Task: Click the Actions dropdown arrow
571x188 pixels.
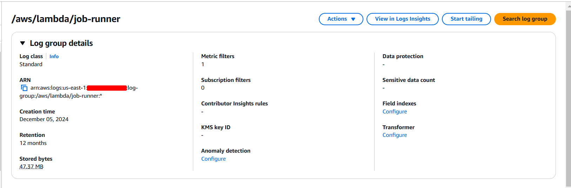Action: [353, 19]
